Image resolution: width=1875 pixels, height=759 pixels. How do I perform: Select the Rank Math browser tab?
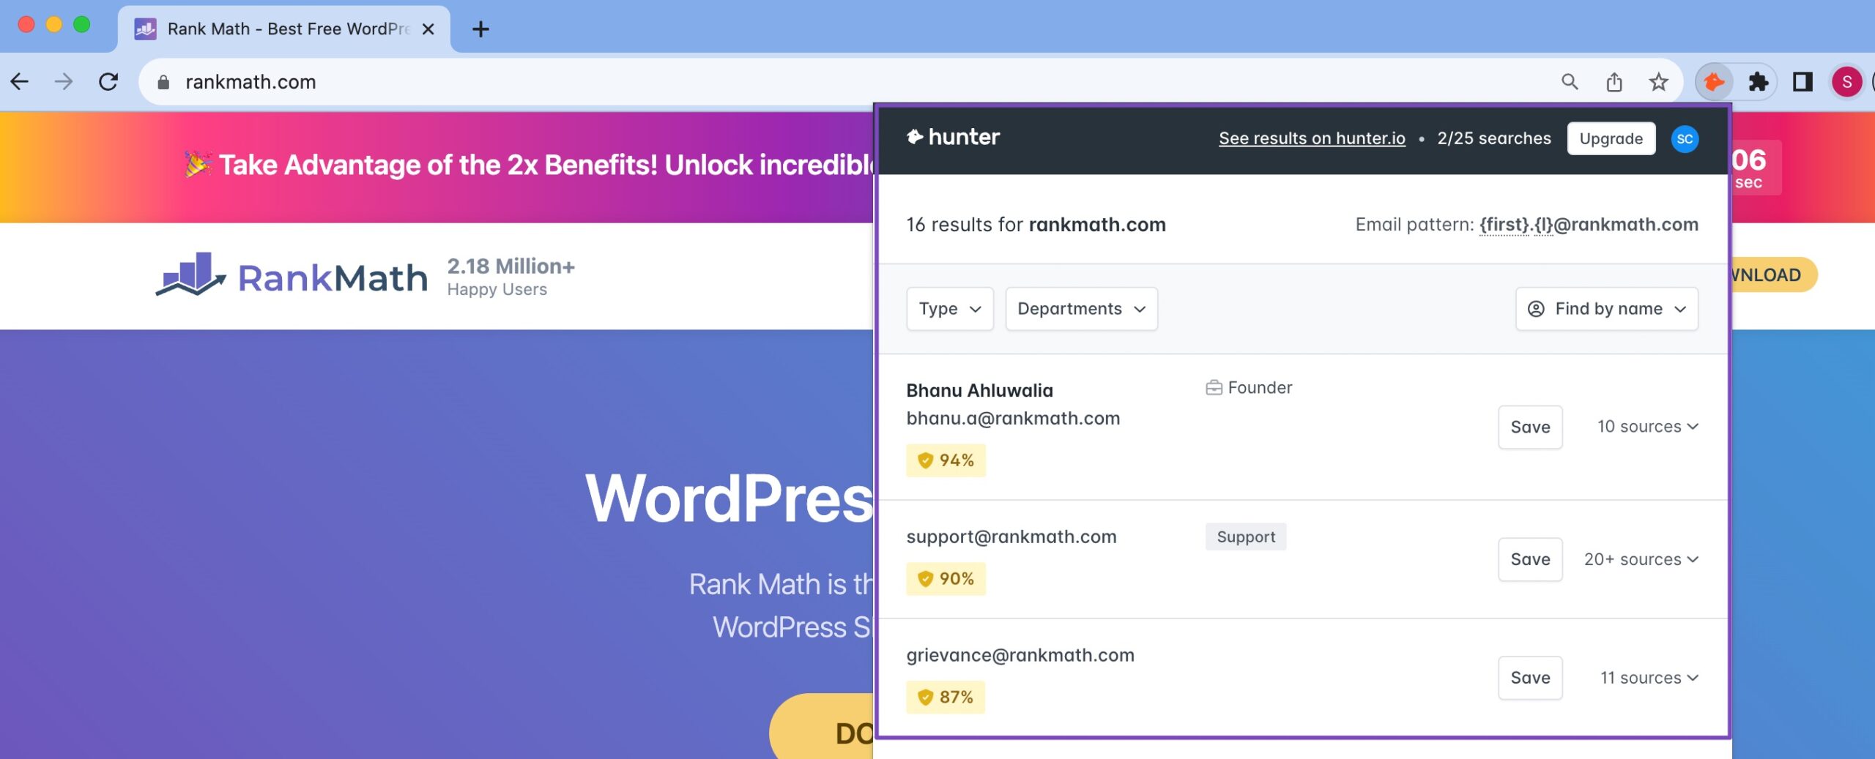tap(284, 29)
